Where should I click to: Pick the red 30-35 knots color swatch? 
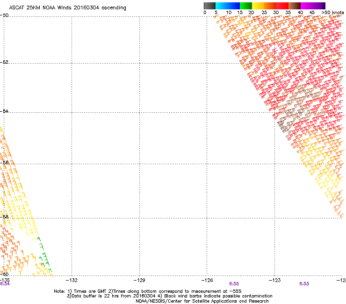282,6
